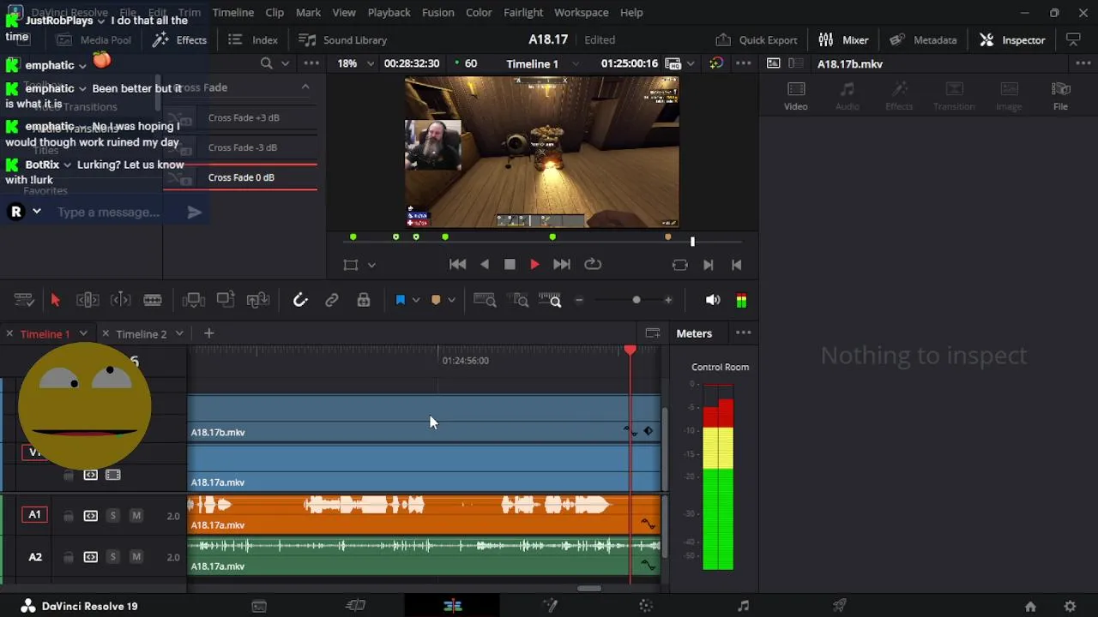The height and width of the screenshot is (617, 1098).
Task: Add a blue flag to clip
Action: point(400,300)
